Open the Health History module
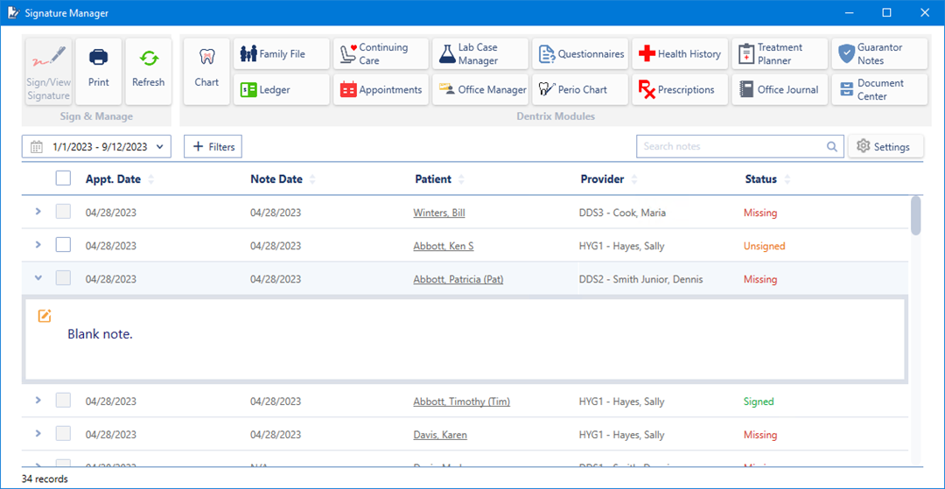945x489 pixels. point(680,54)
